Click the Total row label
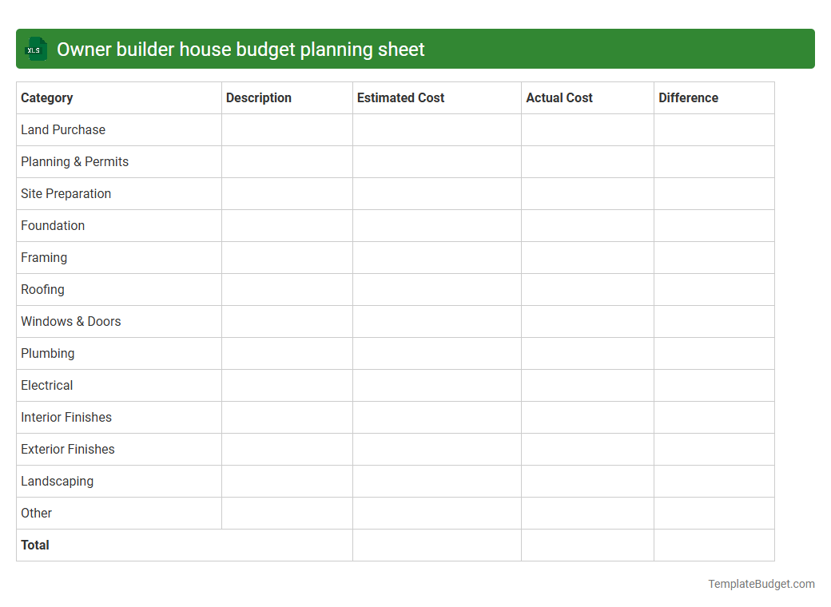The image size is (831, 607). pos(35,545)
